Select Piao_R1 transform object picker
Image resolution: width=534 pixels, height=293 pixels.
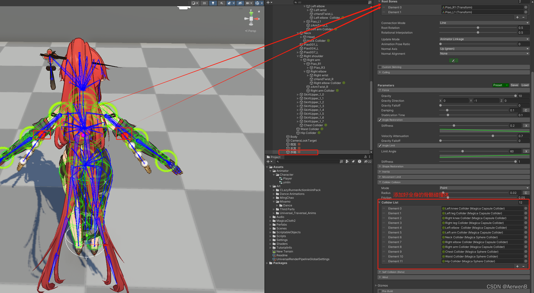tap(526, 8)
